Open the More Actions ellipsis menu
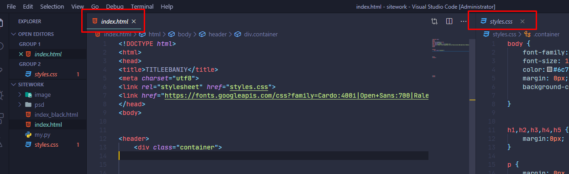The width and height of the screenshot is (569, 174). click(464, 21)
